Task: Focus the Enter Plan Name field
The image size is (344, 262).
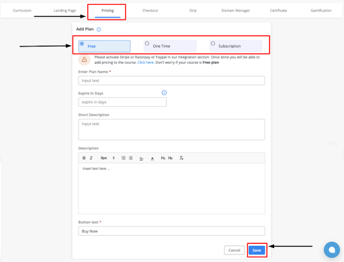Action: [171, 81]
